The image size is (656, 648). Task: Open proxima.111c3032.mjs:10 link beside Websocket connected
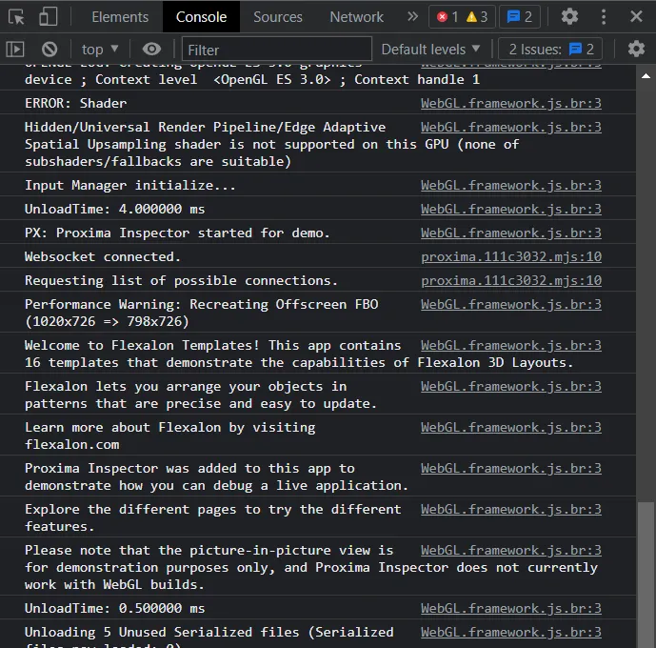pos(511,256)
